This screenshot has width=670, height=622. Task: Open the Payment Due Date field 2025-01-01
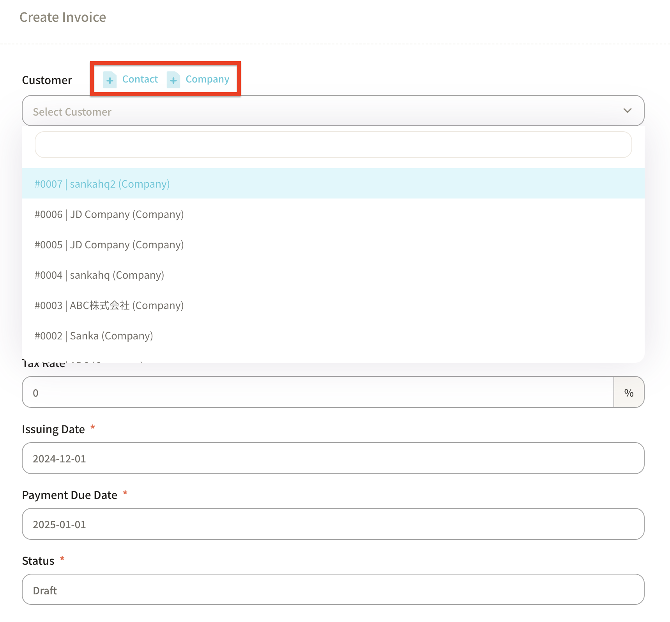333,524
